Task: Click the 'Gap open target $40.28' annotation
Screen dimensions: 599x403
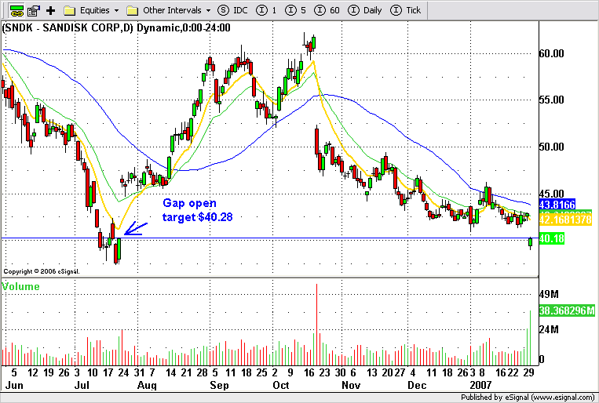Action: click(x=197, y=210)
